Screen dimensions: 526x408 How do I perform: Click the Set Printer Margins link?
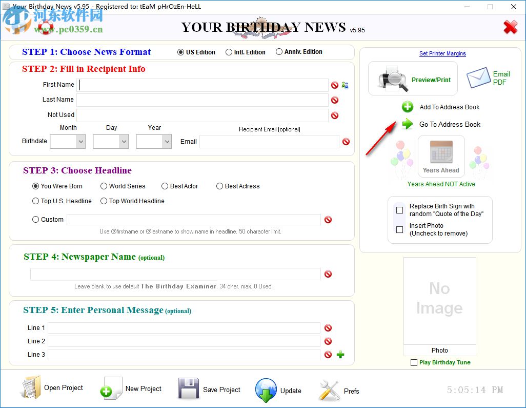point(442,53)
